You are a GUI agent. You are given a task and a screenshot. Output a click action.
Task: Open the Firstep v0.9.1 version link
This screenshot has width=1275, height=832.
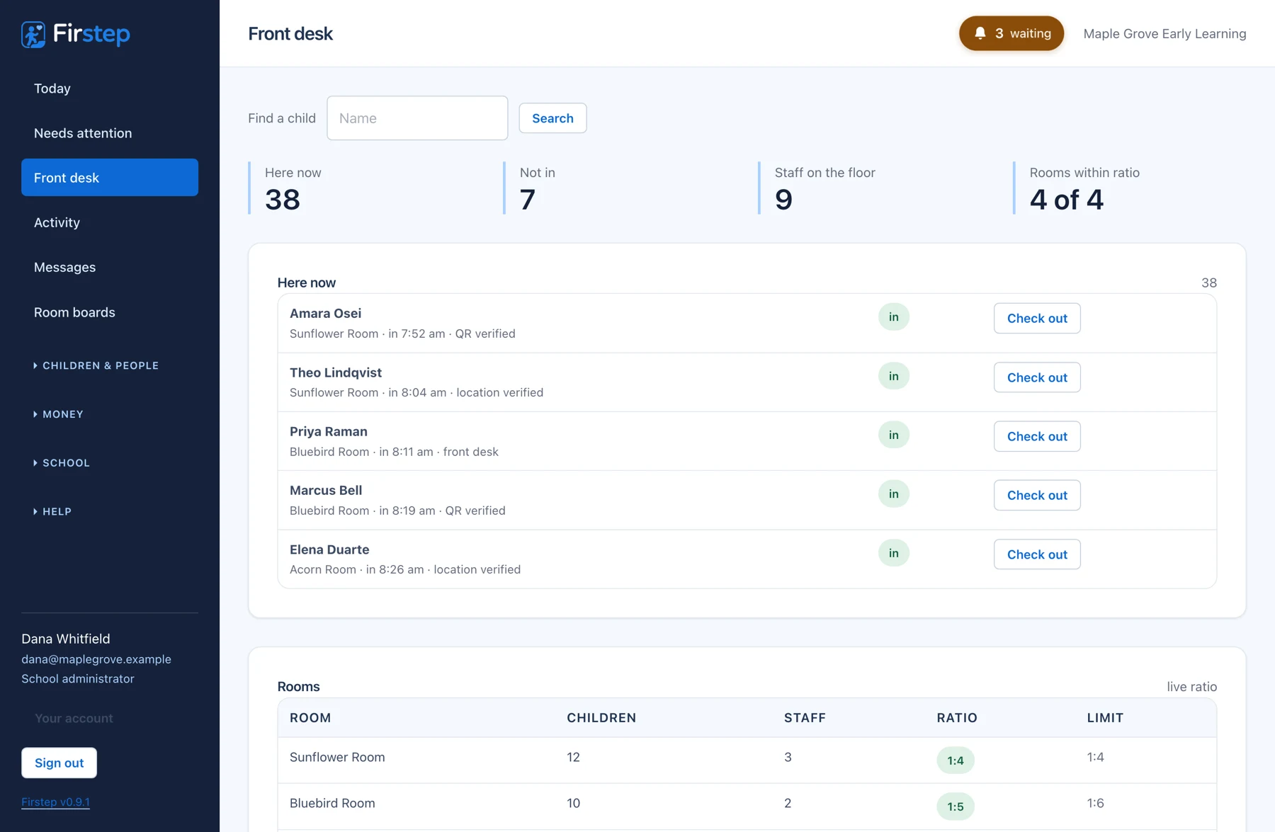(55, 802)
